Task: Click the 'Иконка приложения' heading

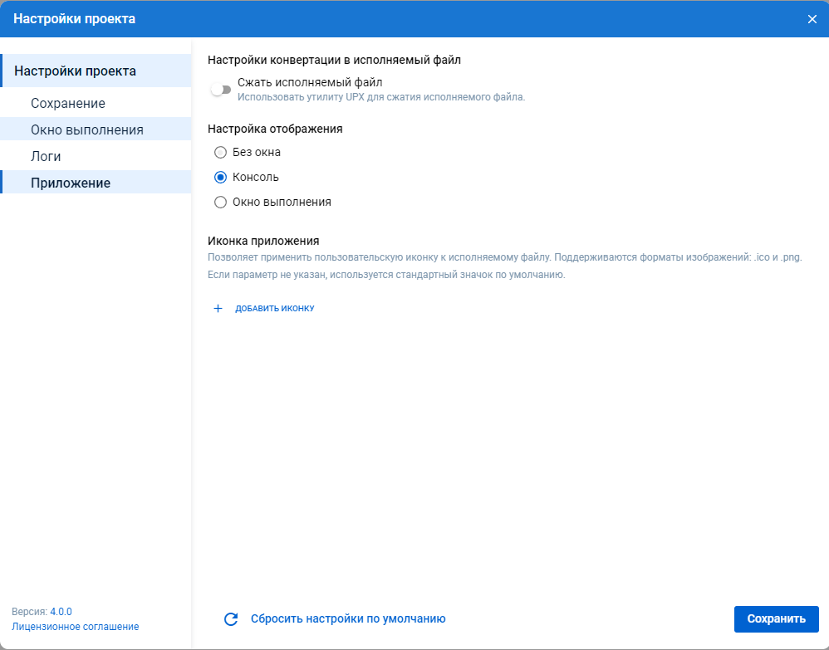Action: coord(263,241)
